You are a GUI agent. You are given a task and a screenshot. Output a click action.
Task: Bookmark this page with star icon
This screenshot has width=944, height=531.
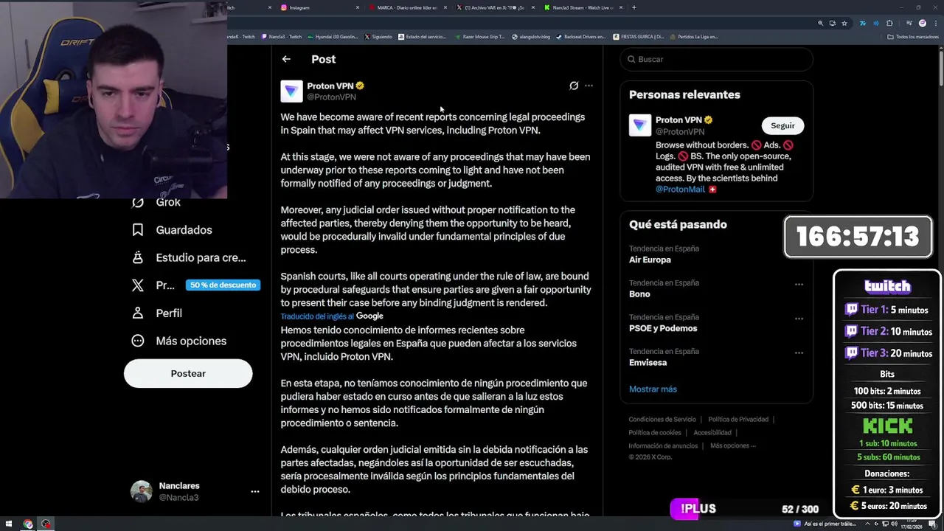point(844,23)
